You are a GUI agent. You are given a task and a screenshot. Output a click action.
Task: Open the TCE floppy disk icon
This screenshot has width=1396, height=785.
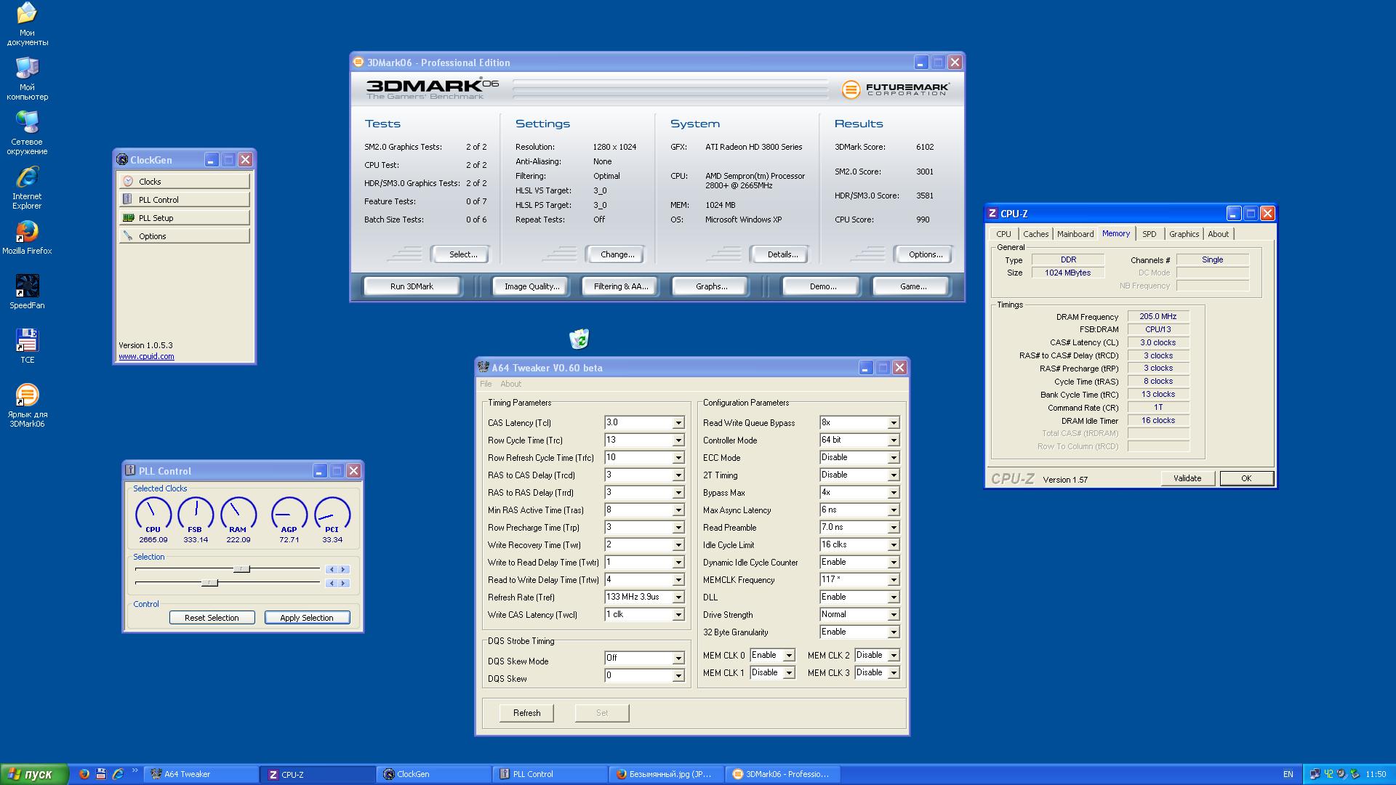coord(27,341)
